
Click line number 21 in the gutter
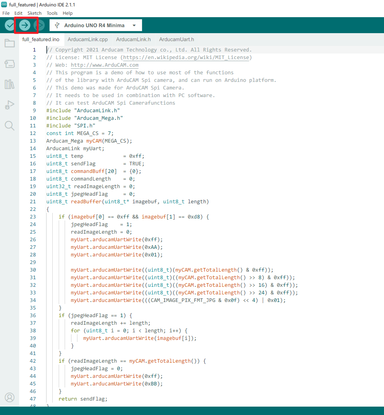click(x=33, y=202)
